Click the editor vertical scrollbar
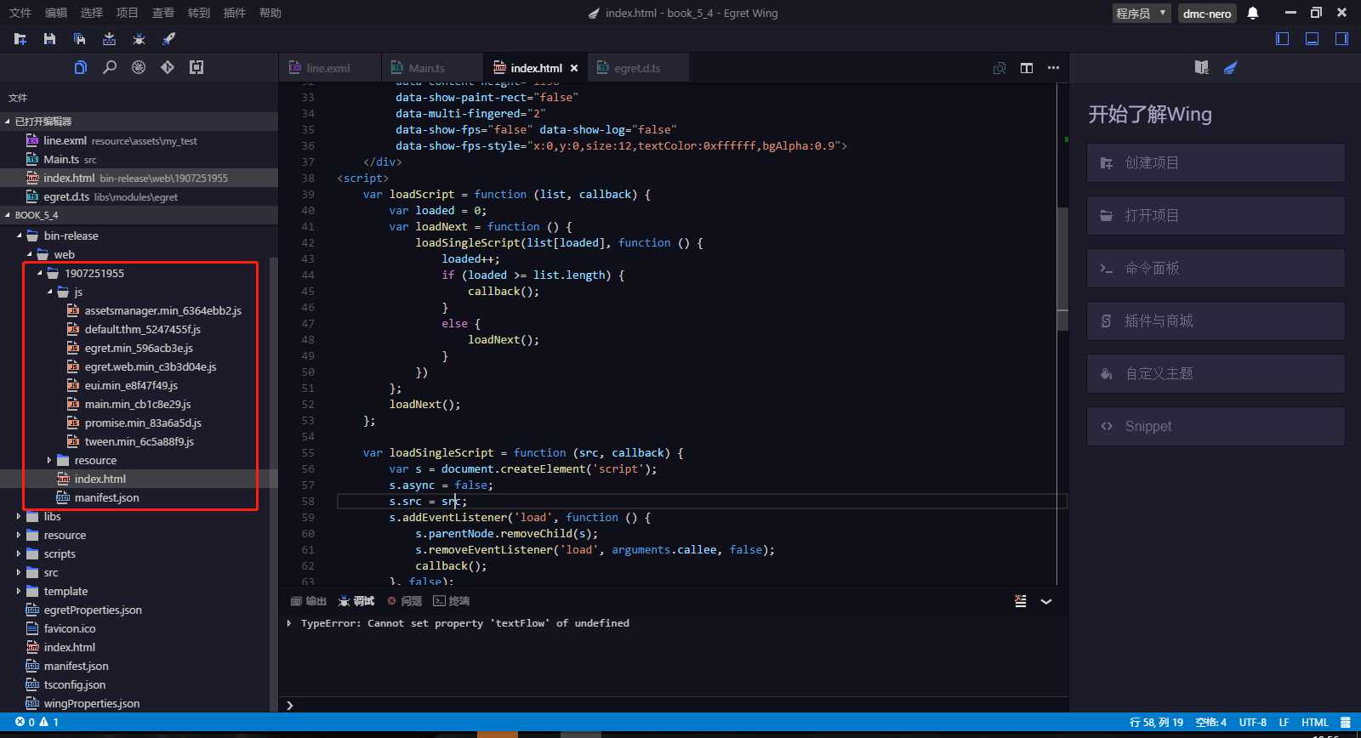 pos(1062,268)
